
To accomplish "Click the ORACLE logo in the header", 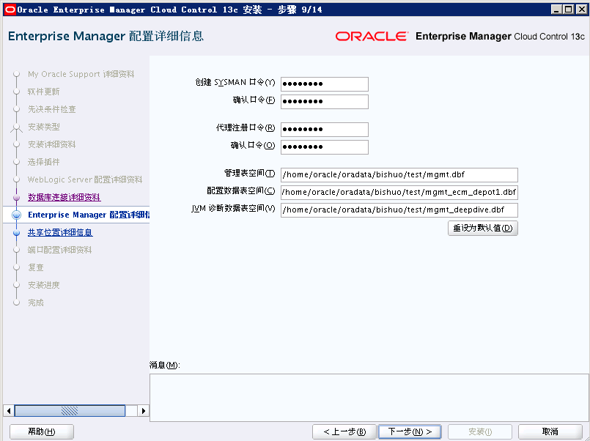I will click(372, 36).
